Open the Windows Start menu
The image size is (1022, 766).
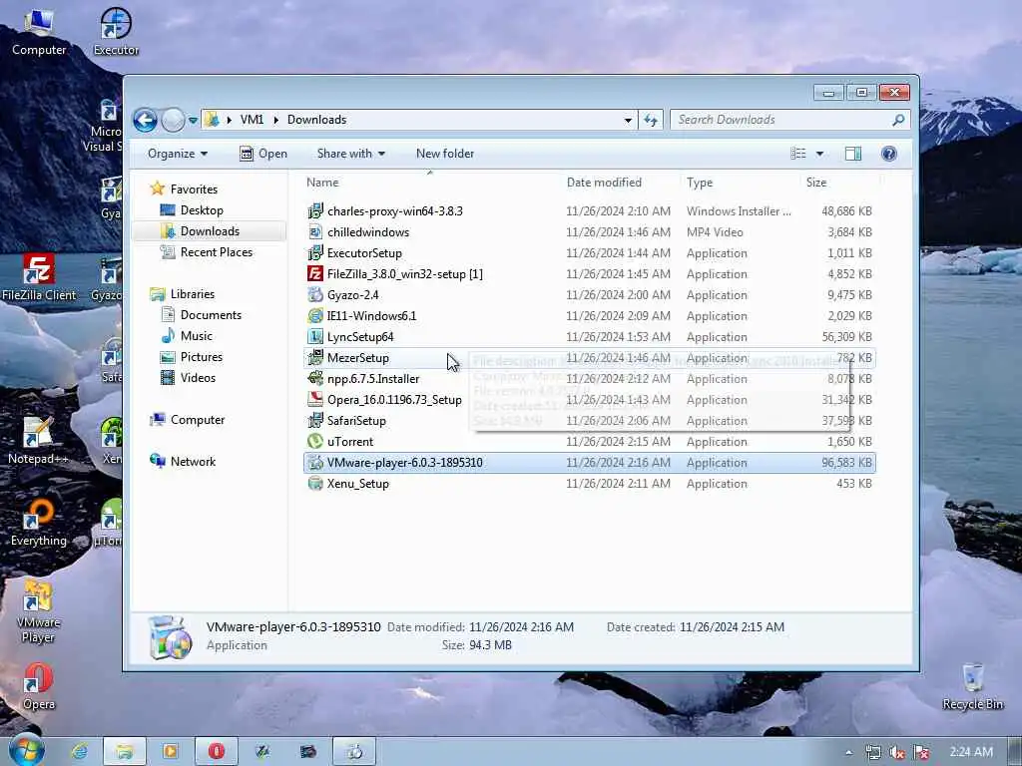[x=27, y=750]
